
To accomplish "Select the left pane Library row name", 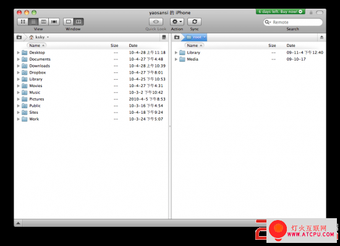I will click(x=36, y=79).
